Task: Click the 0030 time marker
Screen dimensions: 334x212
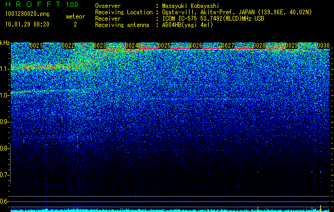Action: coord(323,46)
